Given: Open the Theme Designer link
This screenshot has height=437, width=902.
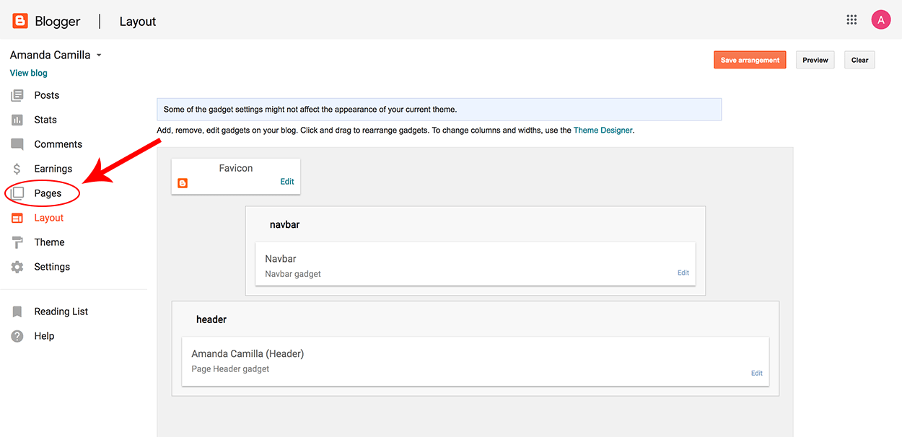Looking at the screenshot, I should click(603, 130).
